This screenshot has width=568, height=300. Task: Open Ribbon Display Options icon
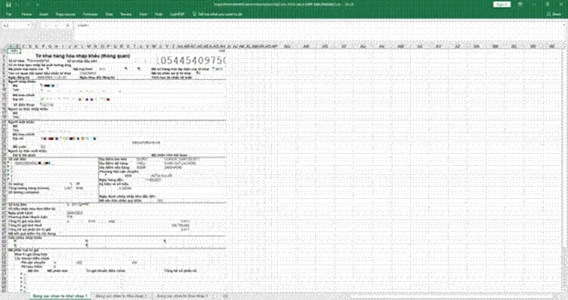[520, 5]
